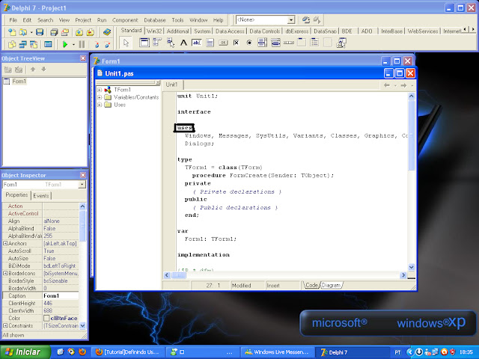479x359 pixels.
Task: Open the Database menu
Action: [155, 20]
